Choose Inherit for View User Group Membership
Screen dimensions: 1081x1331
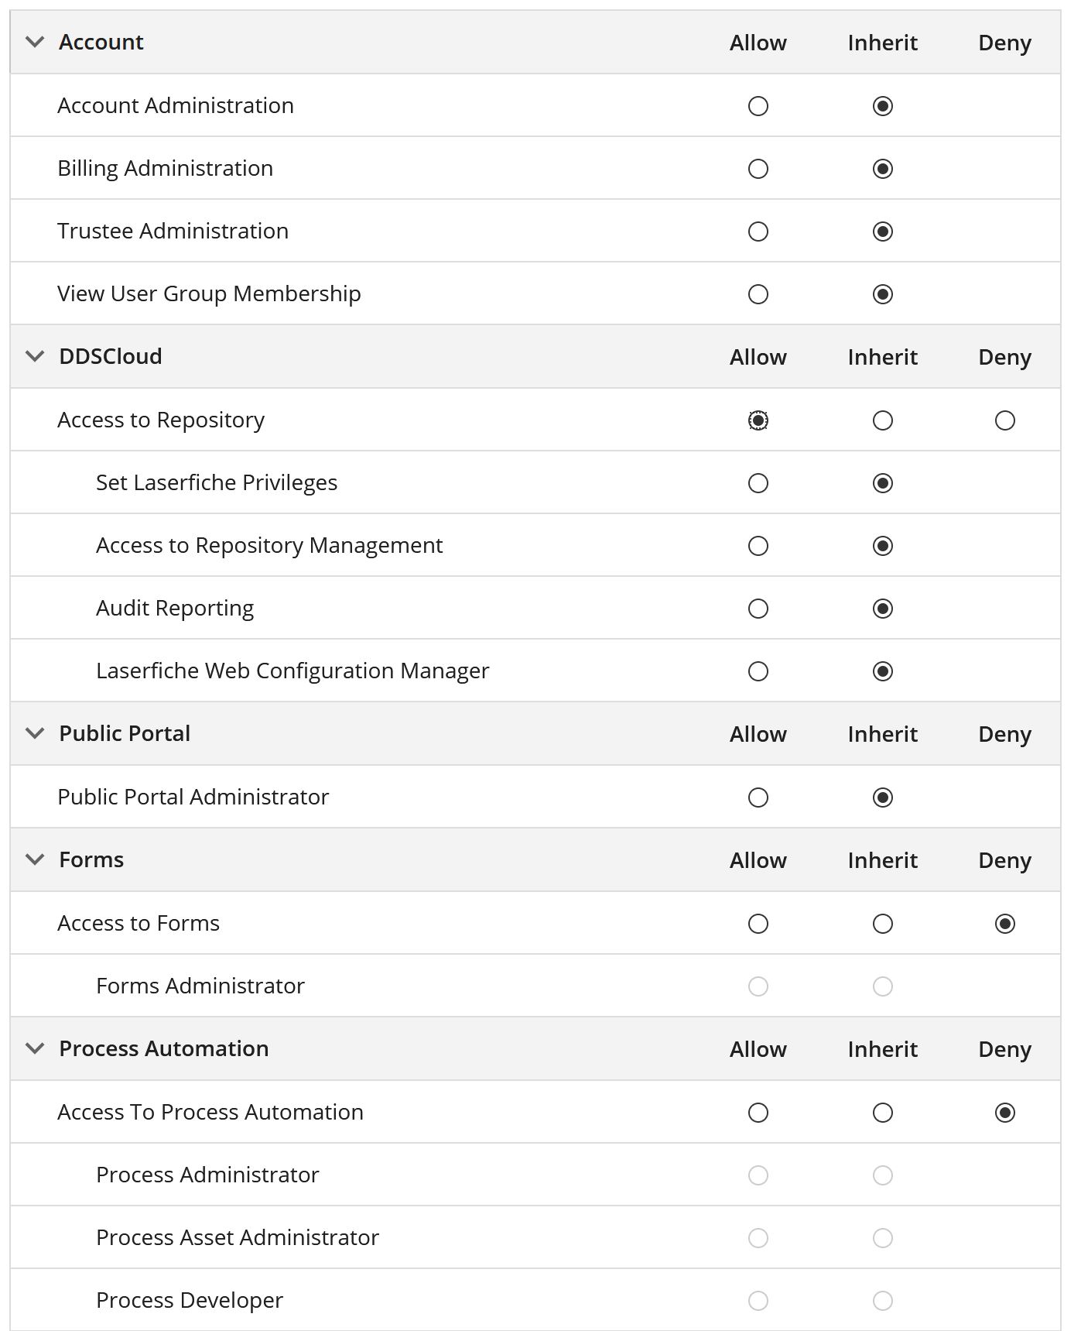tap(883, 294)
